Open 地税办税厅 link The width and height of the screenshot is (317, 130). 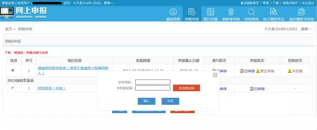click(x=290, y=3)
